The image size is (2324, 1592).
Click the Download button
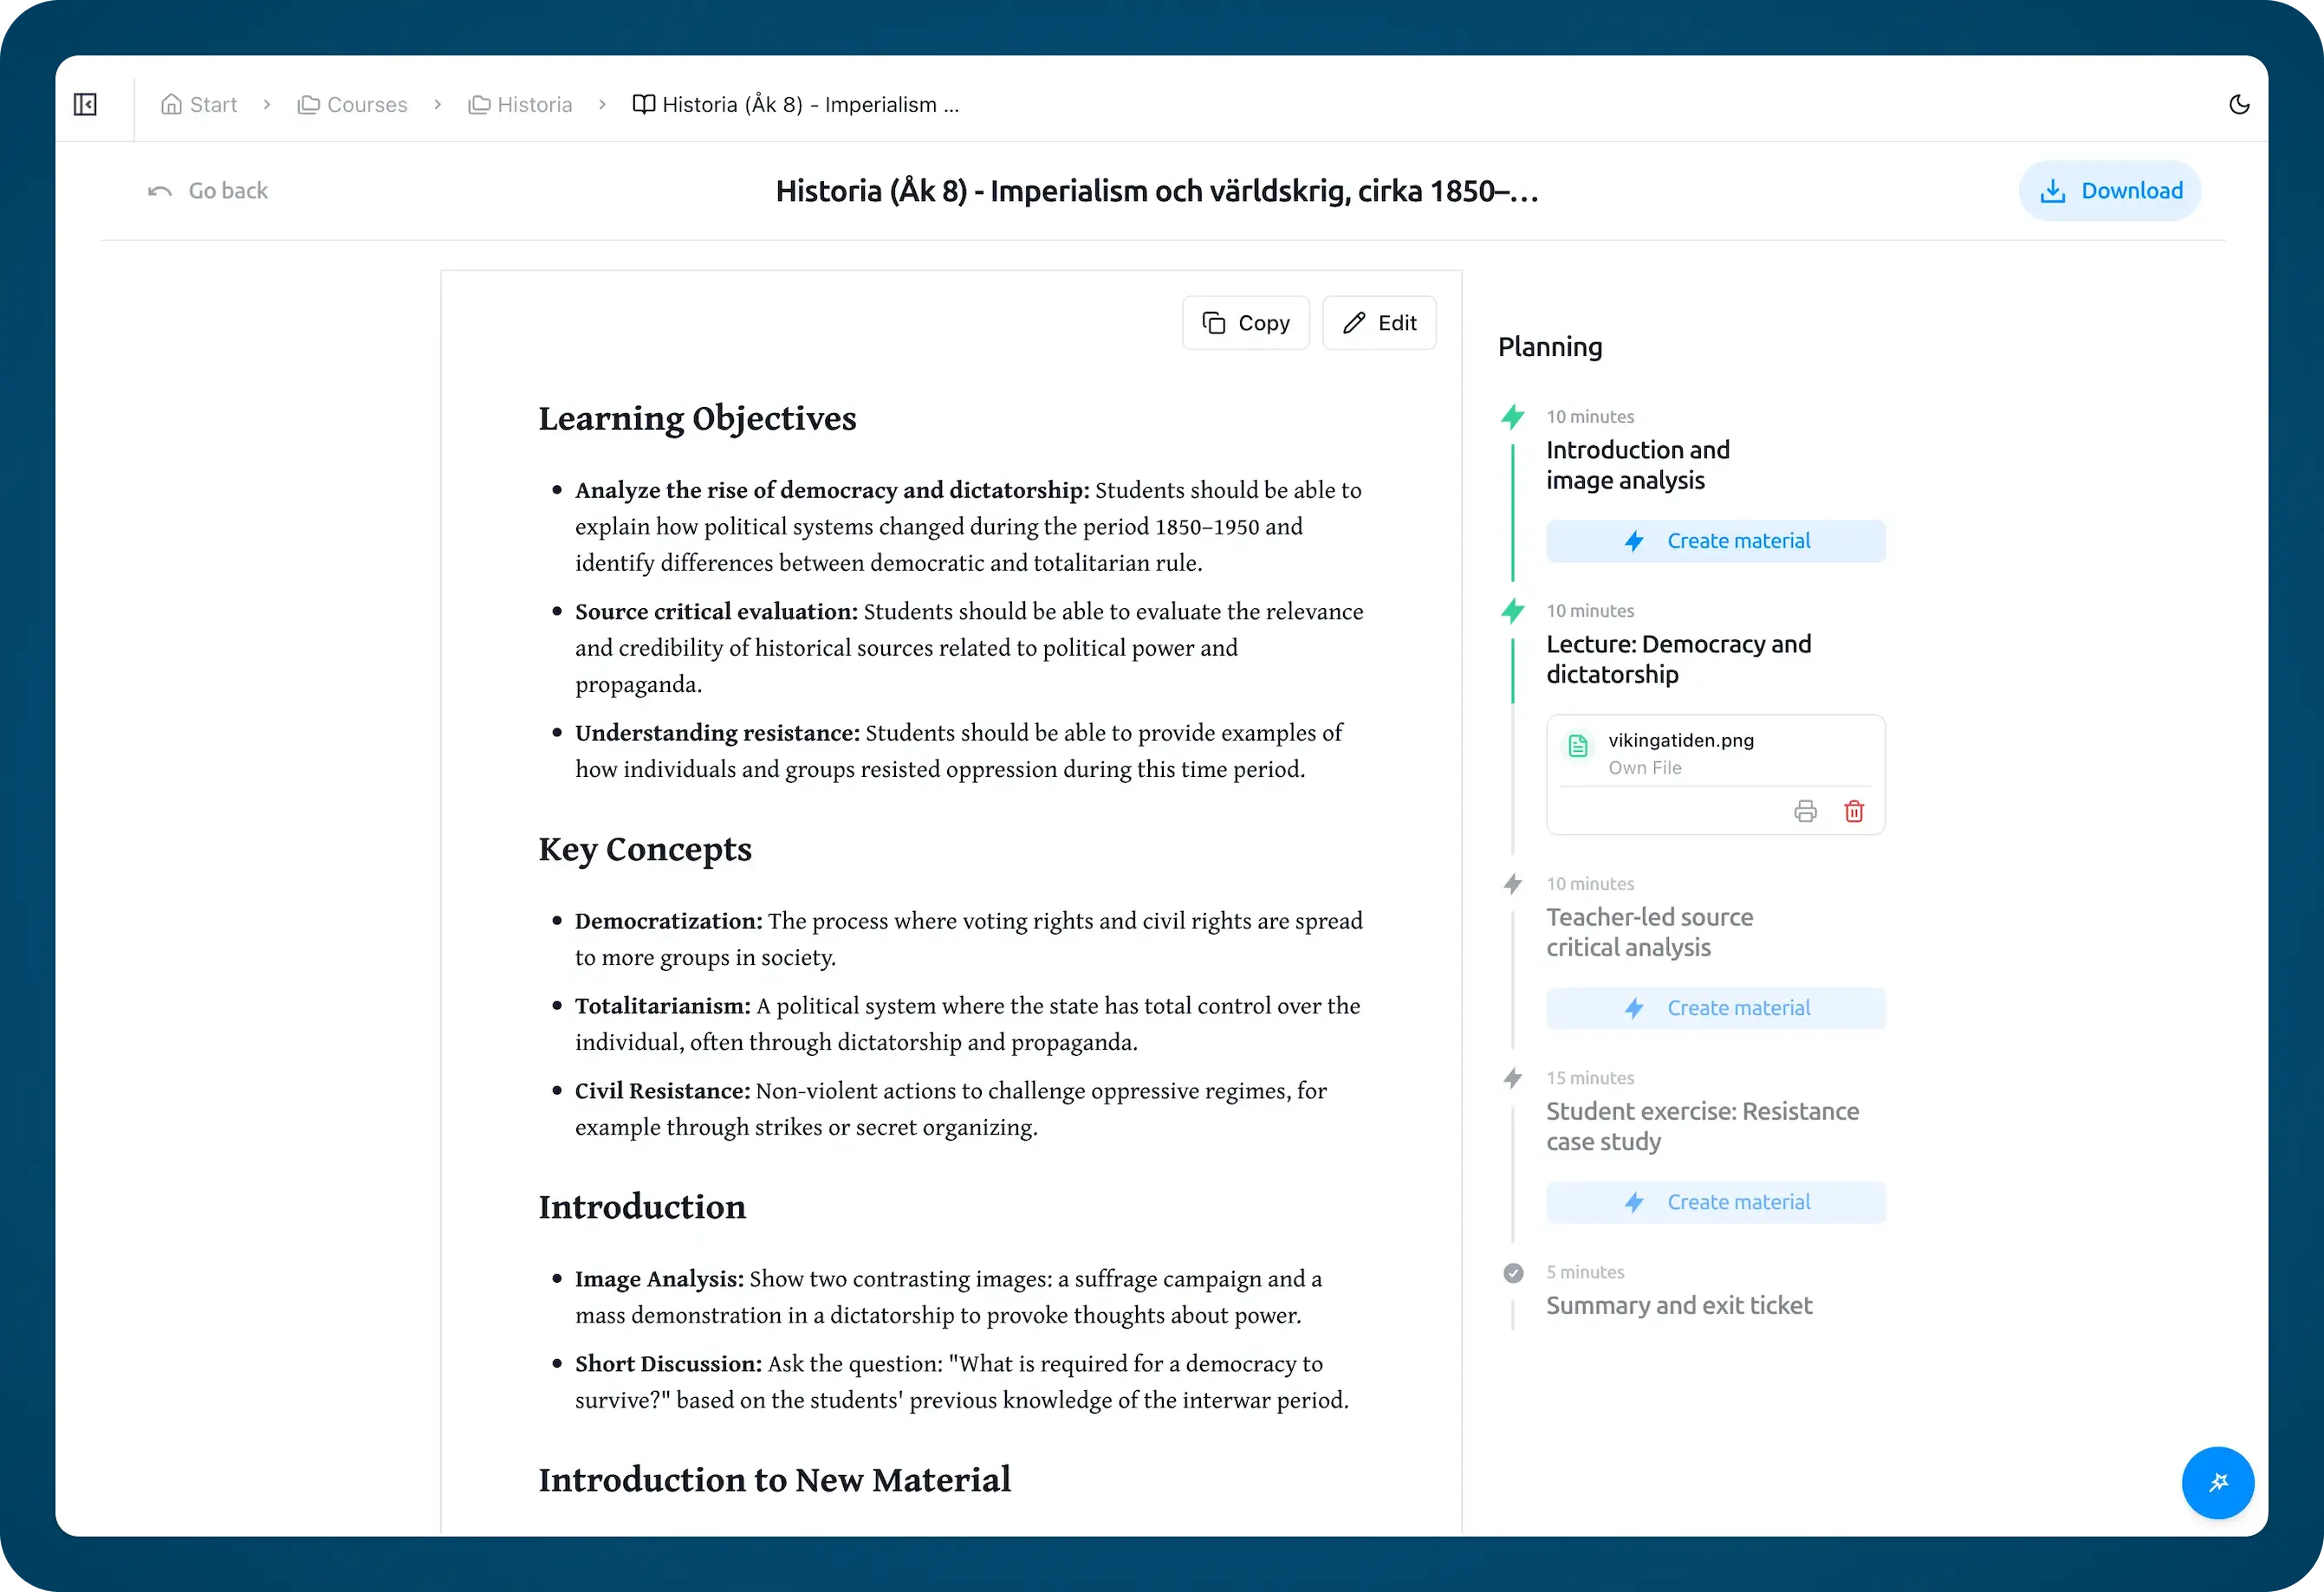coord(2110,191)
